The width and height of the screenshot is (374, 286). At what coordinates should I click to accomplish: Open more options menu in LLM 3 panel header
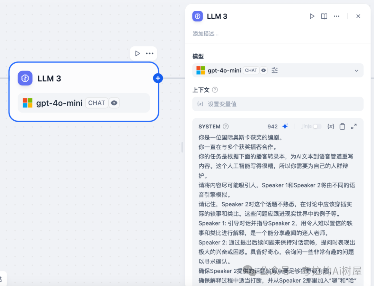tap(337, 16)
